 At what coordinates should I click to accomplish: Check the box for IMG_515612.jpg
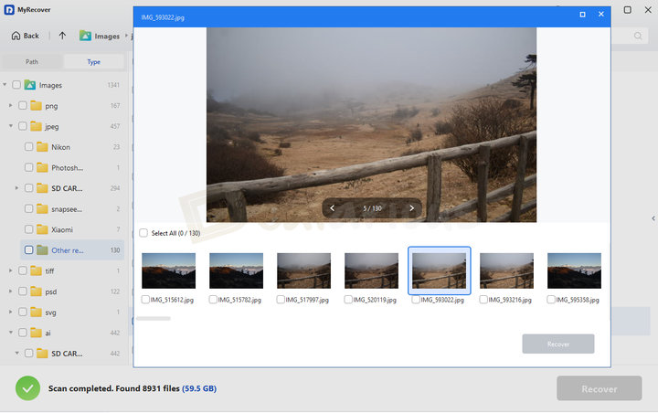(x=145, y=300)
